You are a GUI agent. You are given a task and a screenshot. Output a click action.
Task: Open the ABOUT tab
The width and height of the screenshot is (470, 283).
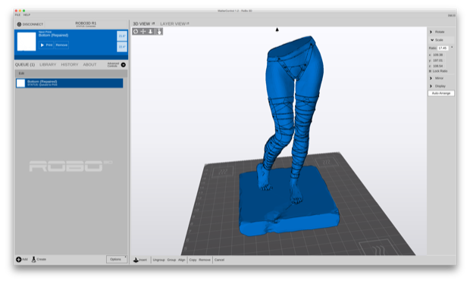click(x=89, y=64)
